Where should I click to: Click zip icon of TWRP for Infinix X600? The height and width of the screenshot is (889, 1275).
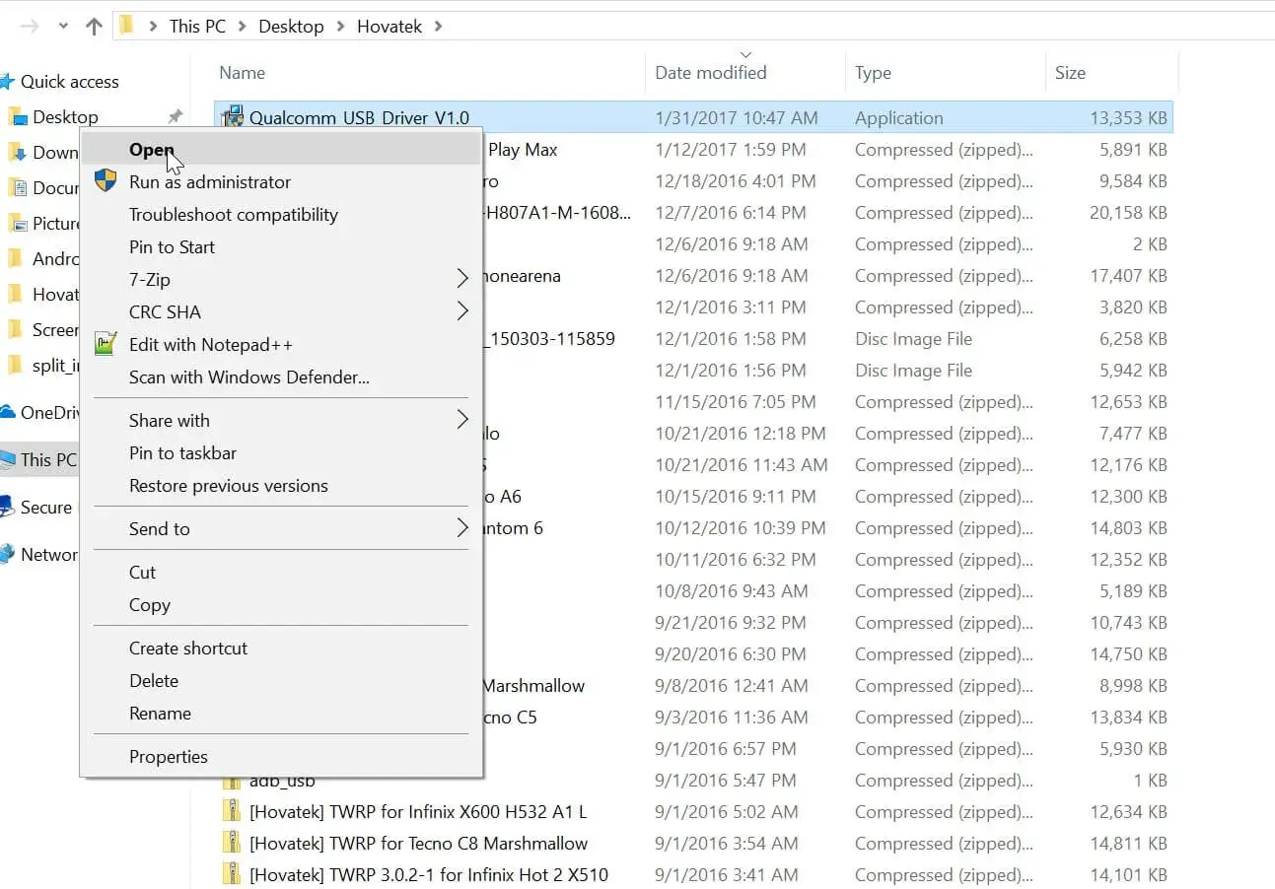(232, 812)
